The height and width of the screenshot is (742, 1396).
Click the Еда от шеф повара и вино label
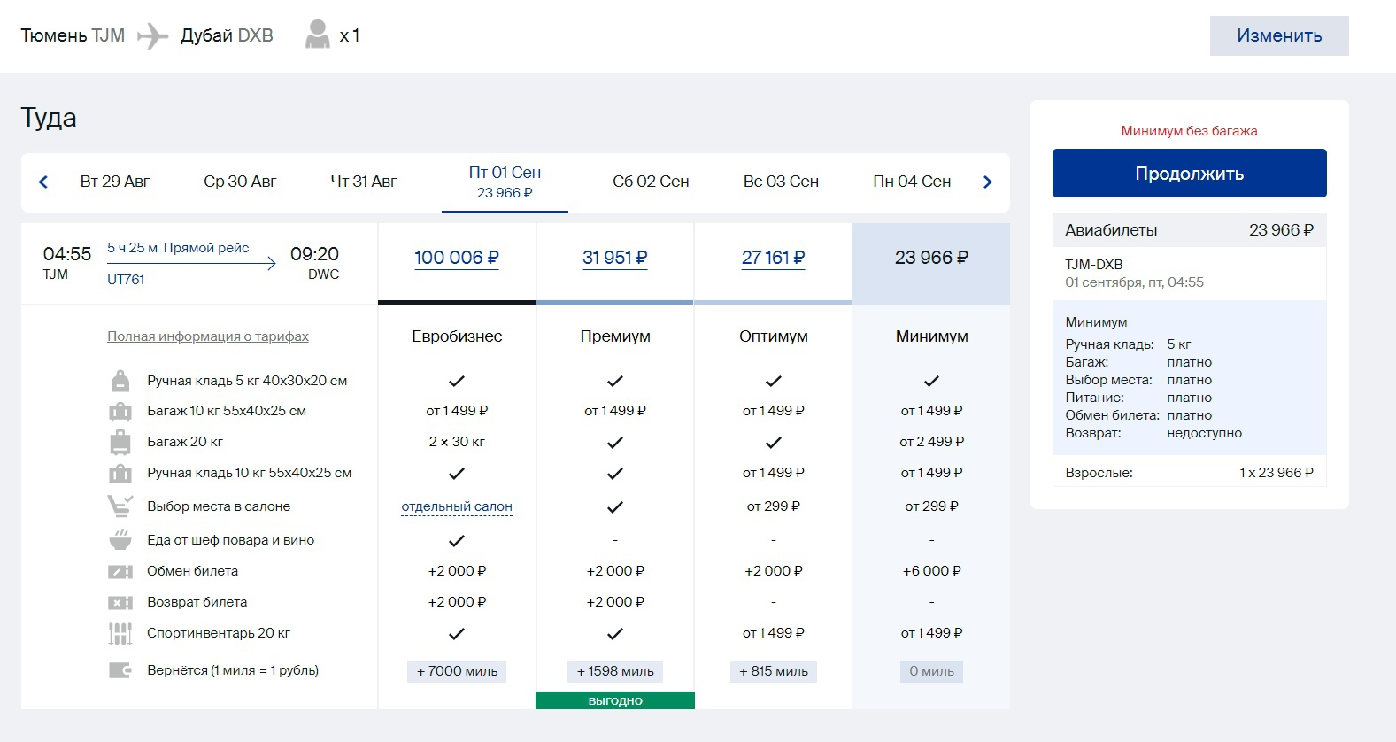[x=231, y=540]
